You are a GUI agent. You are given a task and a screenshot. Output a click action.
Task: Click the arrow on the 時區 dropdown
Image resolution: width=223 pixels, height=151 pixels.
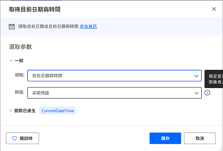(196, 93)
